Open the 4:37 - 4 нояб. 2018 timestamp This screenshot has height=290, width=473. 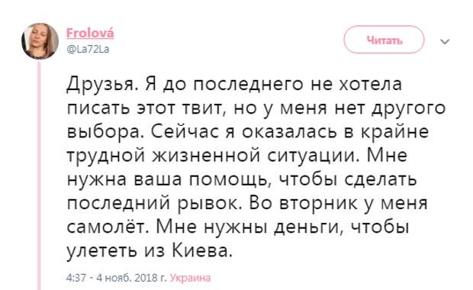click(x=117, y=278)
